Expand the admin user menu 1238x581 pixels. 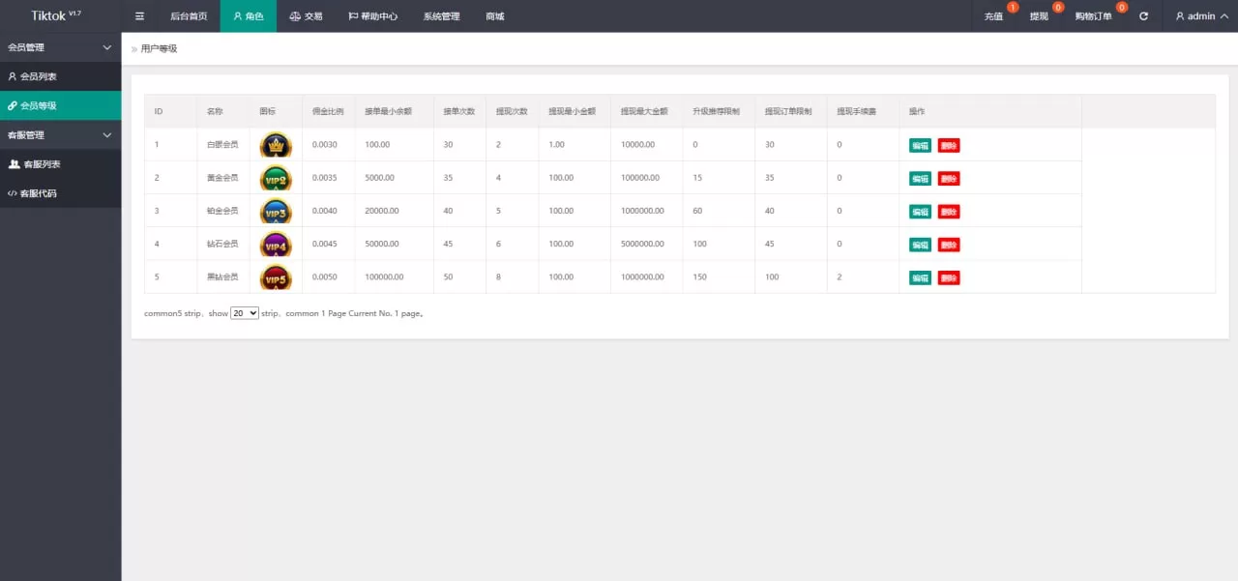point(1201,16)
